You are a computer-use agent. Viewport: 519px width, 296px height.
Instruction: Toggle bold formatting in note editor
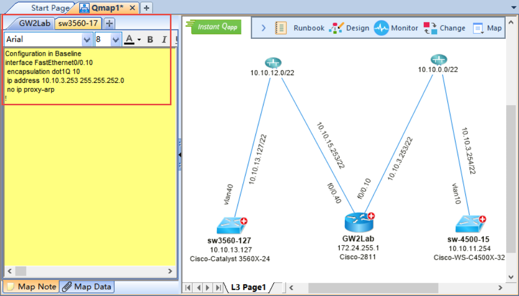(150, 40)
